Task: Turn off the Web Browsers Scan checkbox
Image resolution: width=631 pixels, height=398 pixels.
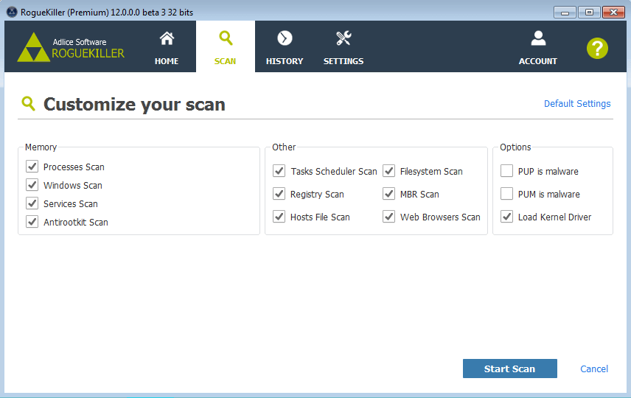Action: coord(388,217)
